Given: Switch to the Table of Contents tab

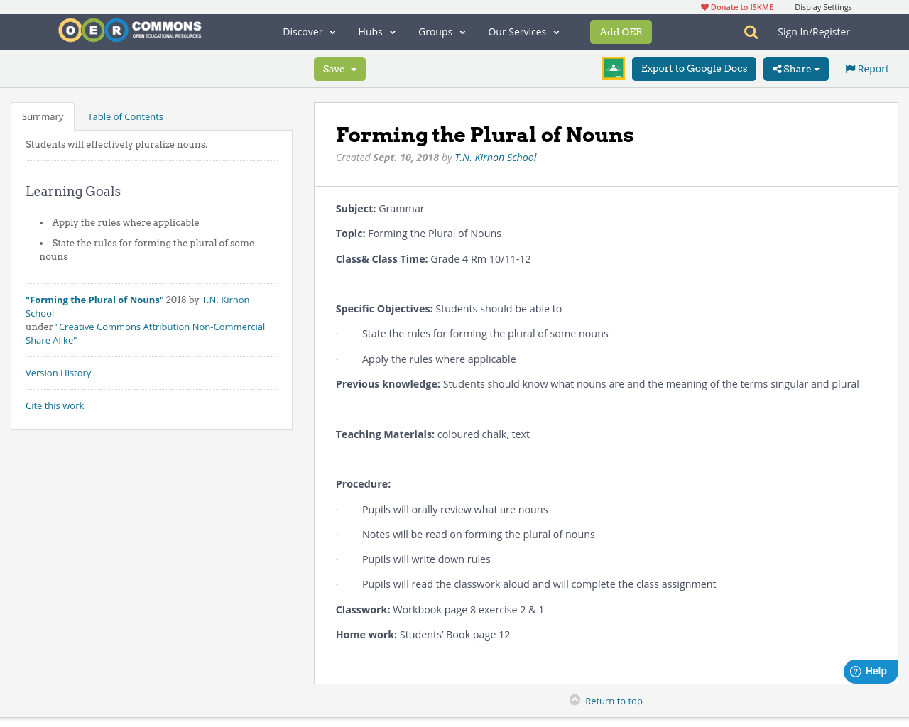Looking at the screenshot, I should coord(125,115).
